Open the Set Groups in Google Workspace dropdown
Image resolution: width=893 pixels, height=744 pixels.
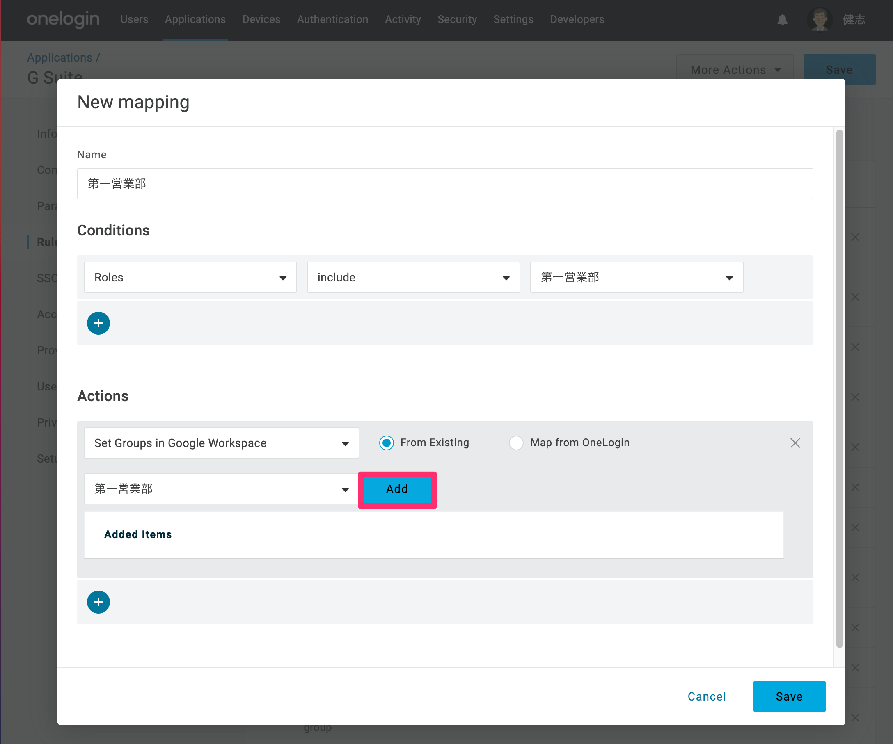(221, 443)
